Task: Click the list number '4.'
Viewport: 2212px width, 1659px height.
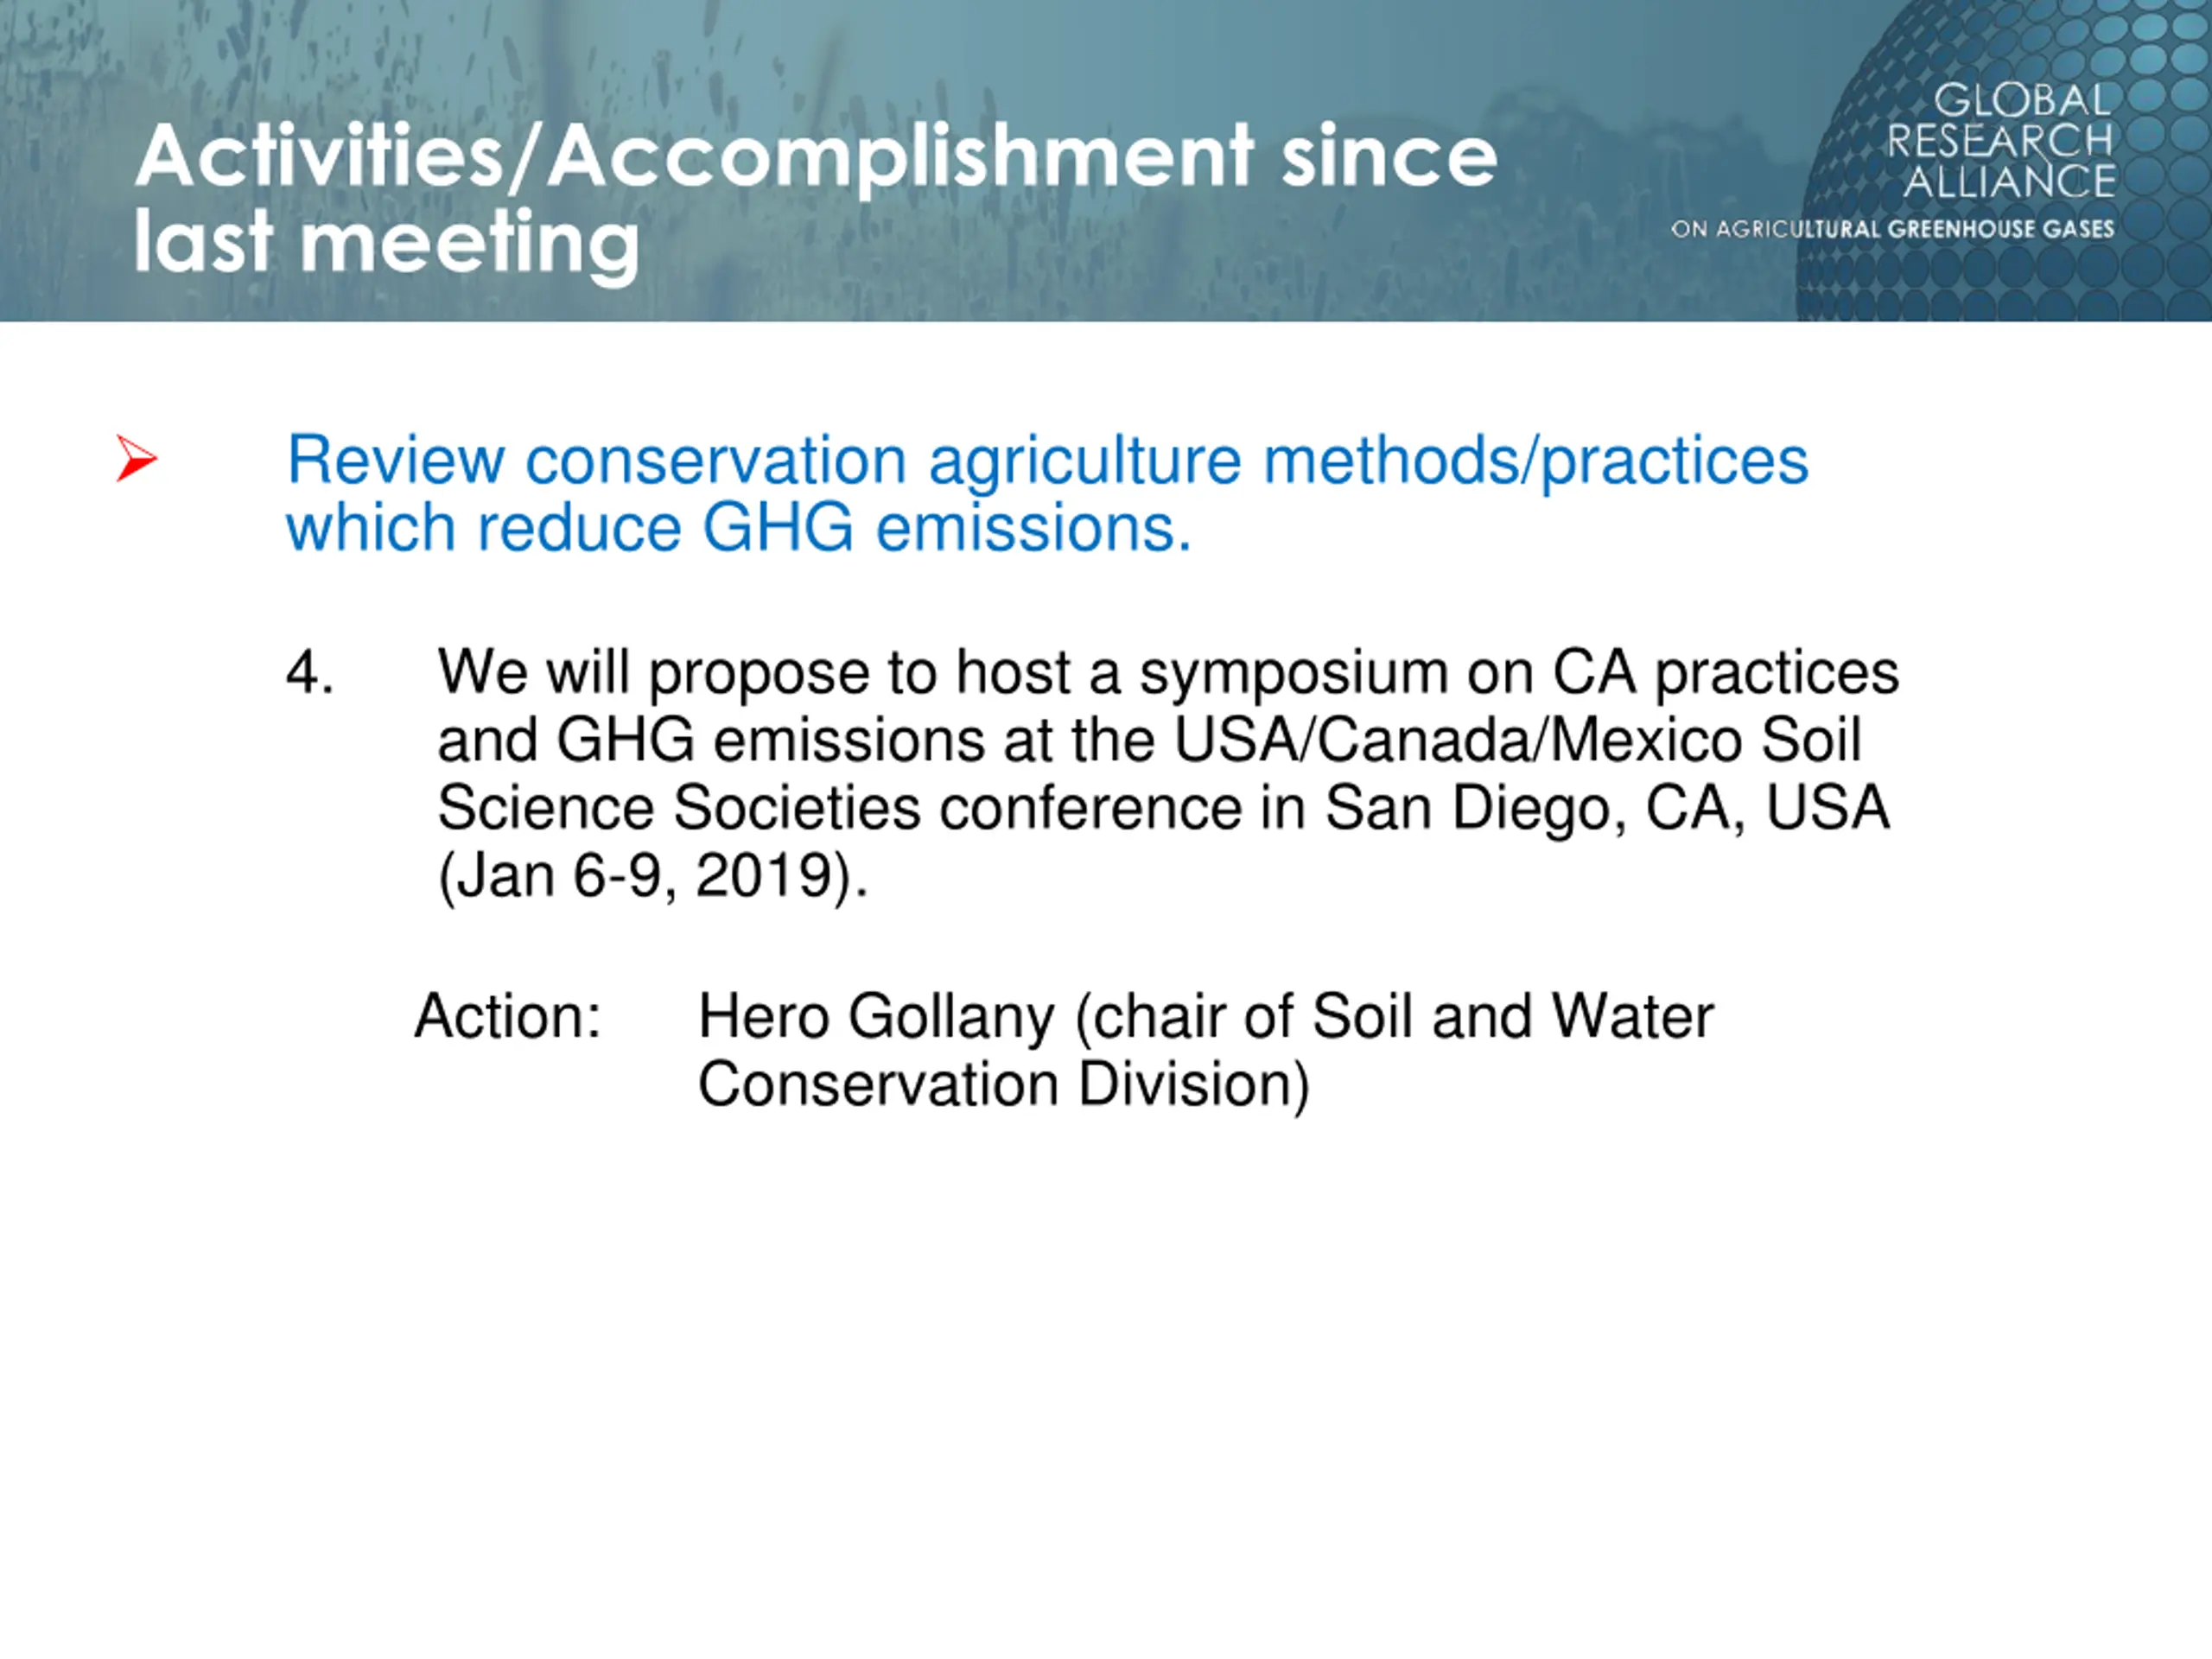Action: 310,671
